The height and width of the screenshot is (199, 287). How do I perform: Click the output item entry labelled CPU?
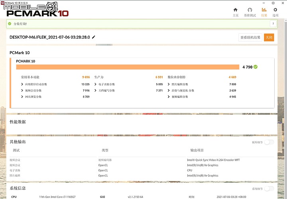190,170
